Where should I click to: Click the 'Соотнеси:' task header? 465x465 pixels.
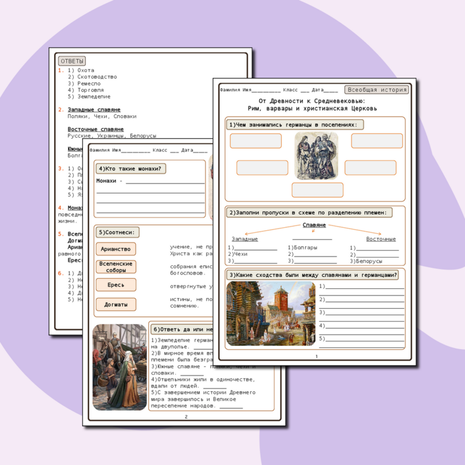pyautogui.click(x=118, y=232)
